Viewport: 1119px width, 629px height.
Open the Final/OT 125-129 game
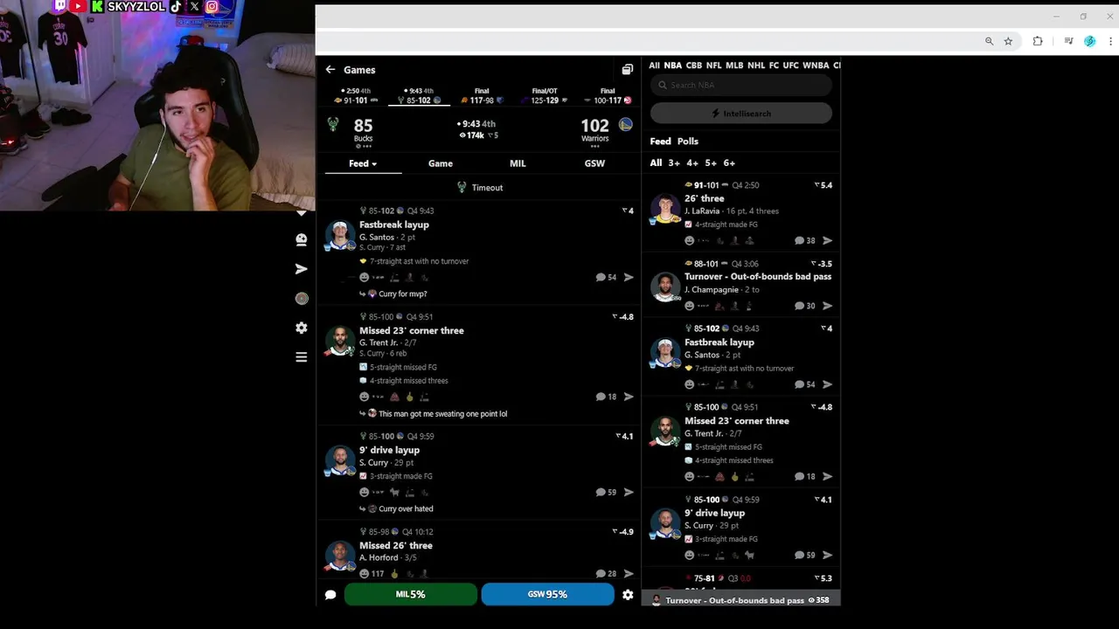coord(545,96)
